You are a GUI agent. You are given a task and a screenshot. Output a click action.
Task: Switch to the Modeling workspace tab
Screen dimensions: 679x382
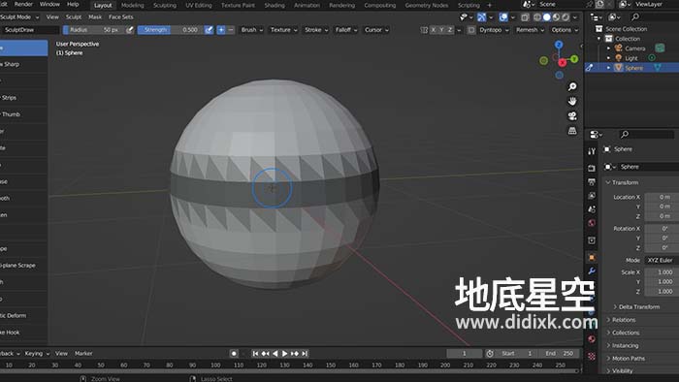(x=132, y=5)
